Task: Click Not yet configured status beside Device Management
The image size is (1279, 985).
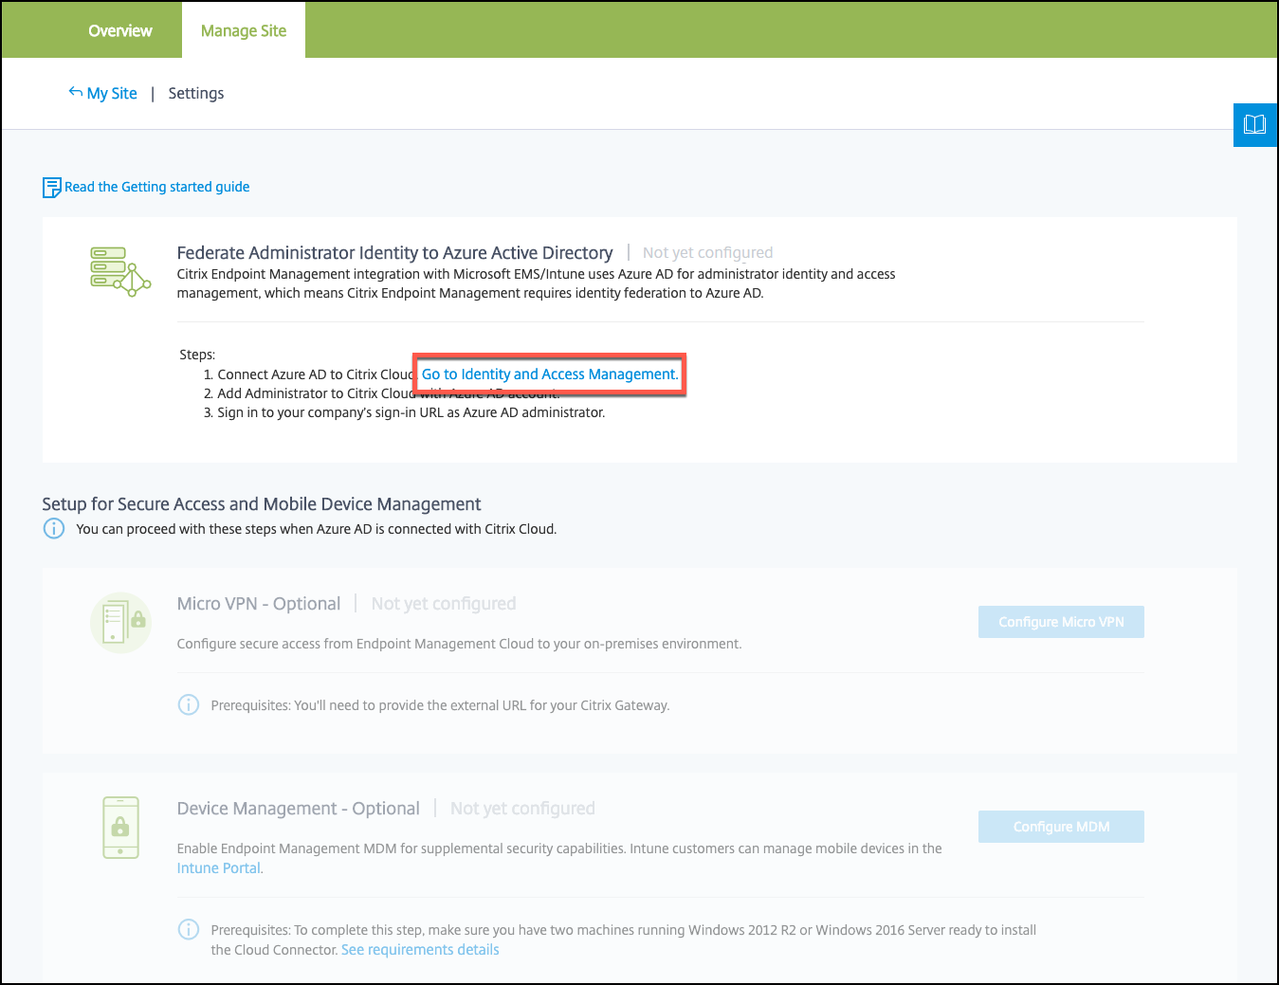Action: tap(522, 809)
